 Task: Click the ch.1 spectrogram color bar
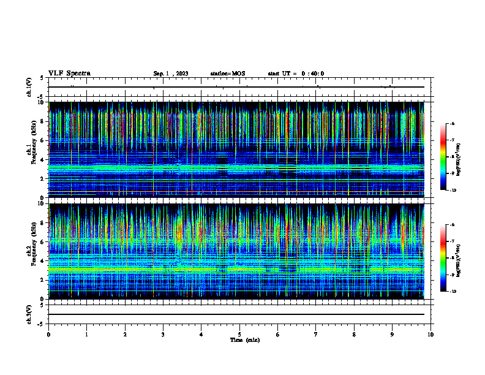pos(443,157)
